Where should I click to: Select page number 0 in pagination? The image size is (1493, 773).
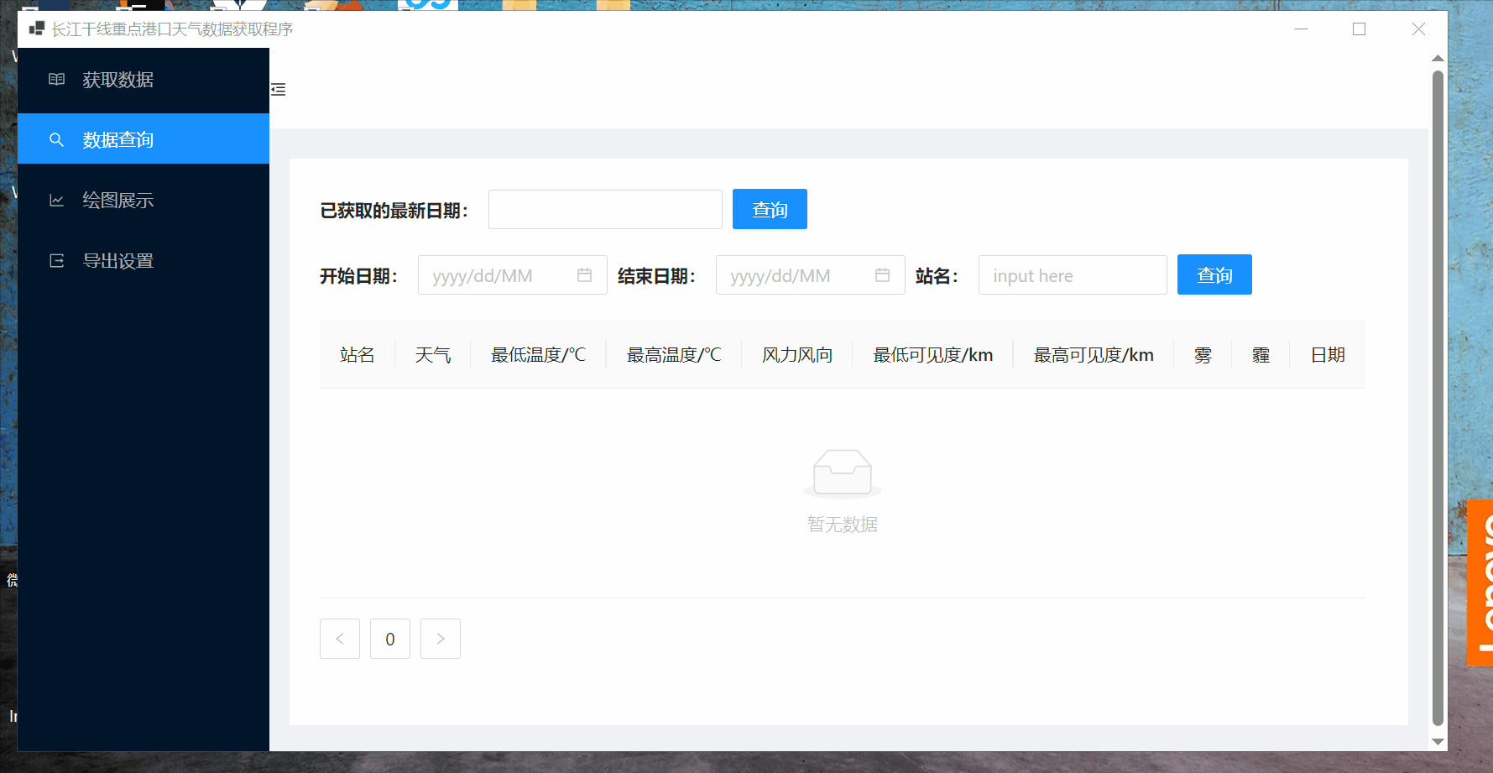[389, 639]
